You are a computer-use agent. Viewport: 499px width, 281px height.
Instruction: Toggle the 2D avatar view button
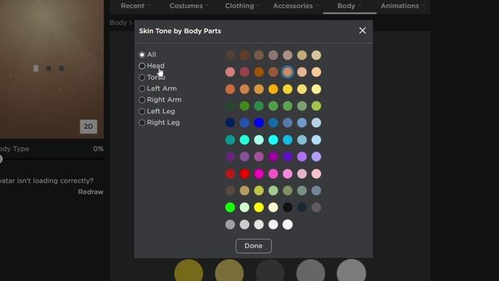pyautogui.click(x=88, y=126)
